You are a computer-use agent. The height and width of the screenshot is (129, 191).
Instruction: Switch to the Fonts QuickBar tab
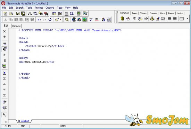click(134, 13)
